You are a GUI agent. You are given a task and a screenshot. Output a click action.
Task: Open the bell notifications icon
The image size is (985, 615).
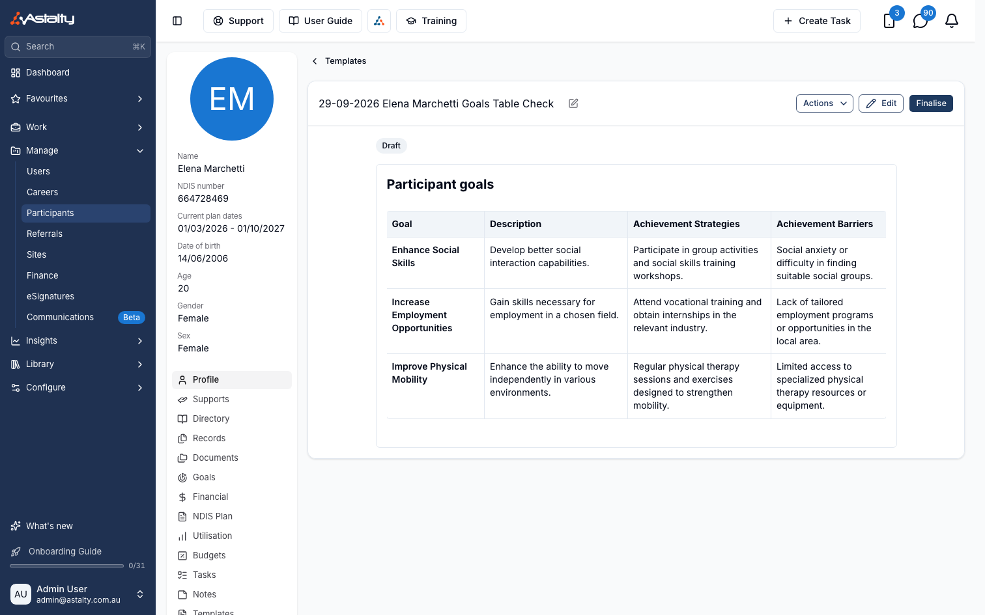point(952,21)
